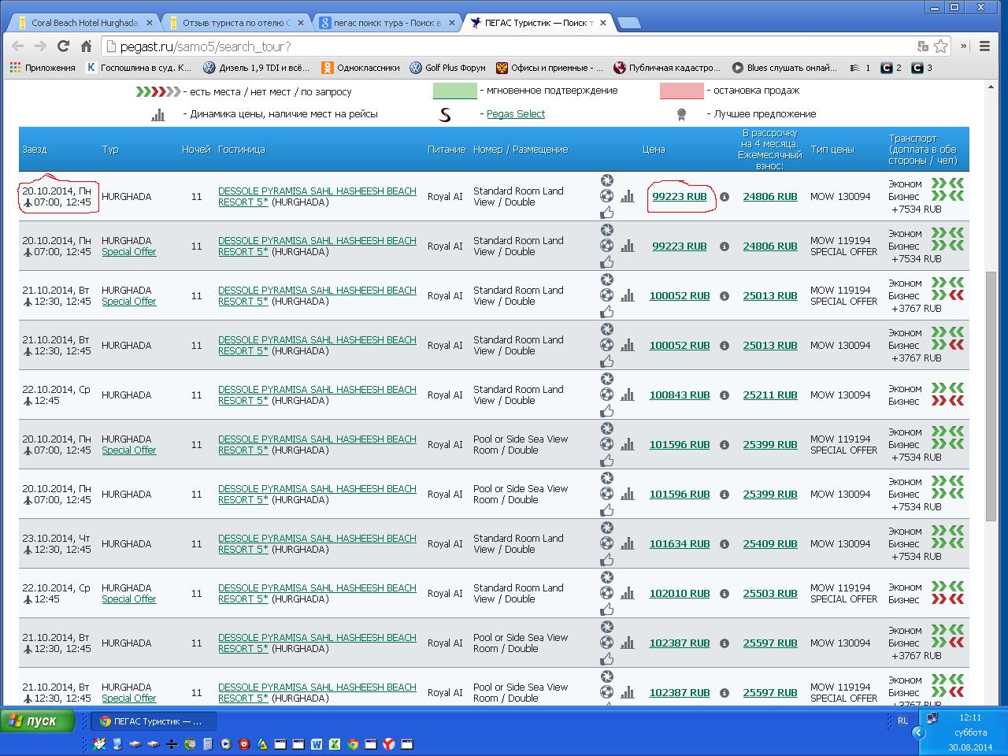Click the page's vertical scrollbar thumb

click(x=991, y=394)
